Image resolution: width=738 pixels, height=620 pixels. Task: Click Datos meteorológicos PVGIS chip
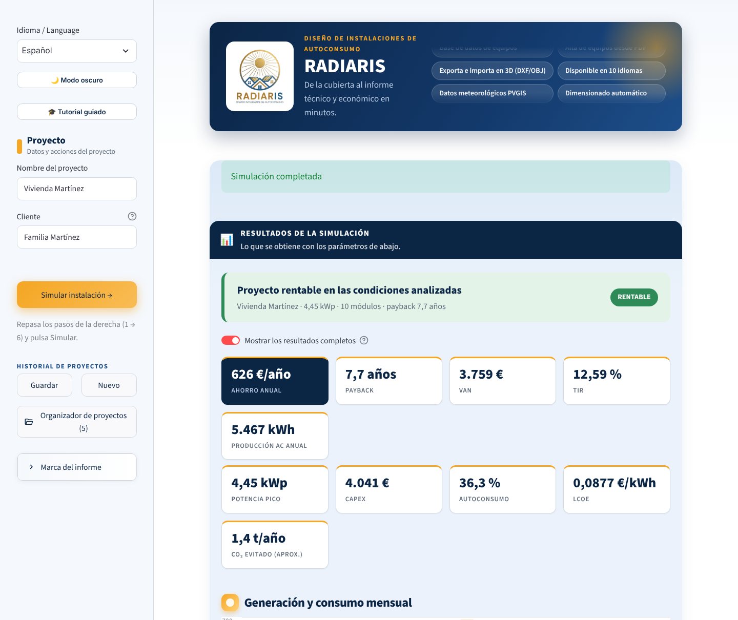pyautogui.click(x=493, y=93)
